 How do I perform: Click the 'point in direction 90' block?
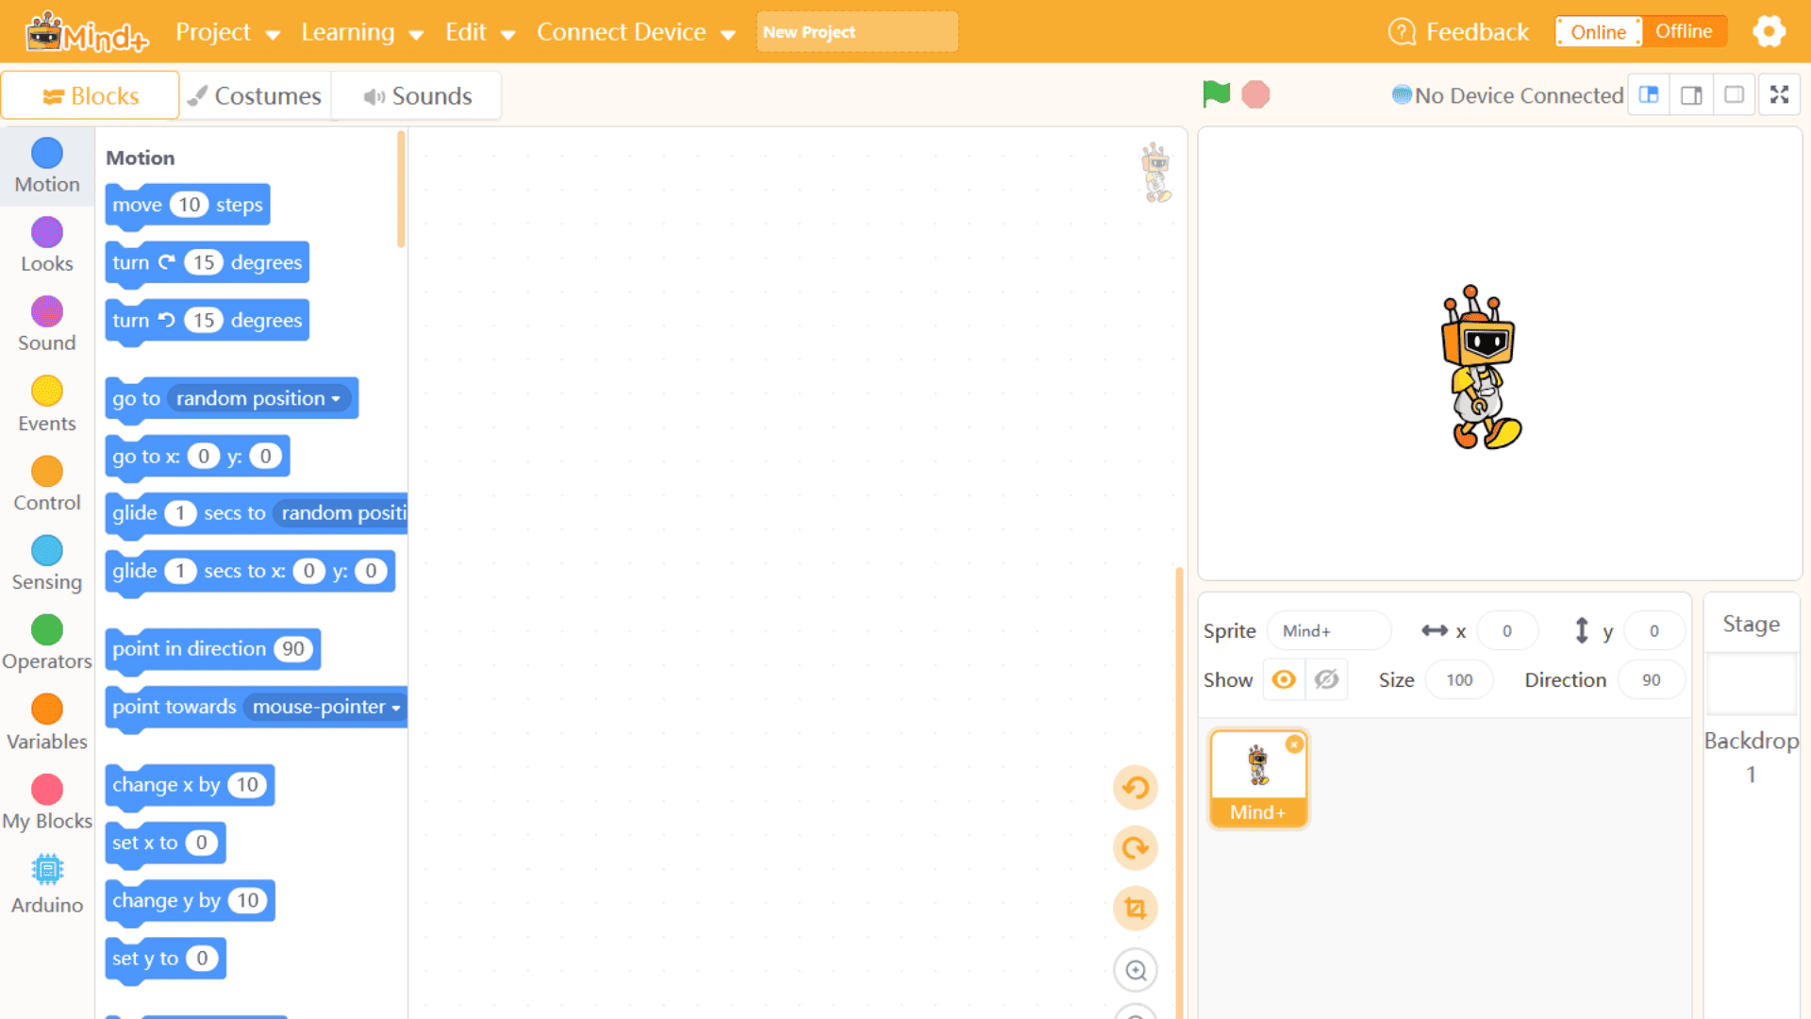[213, 650]
